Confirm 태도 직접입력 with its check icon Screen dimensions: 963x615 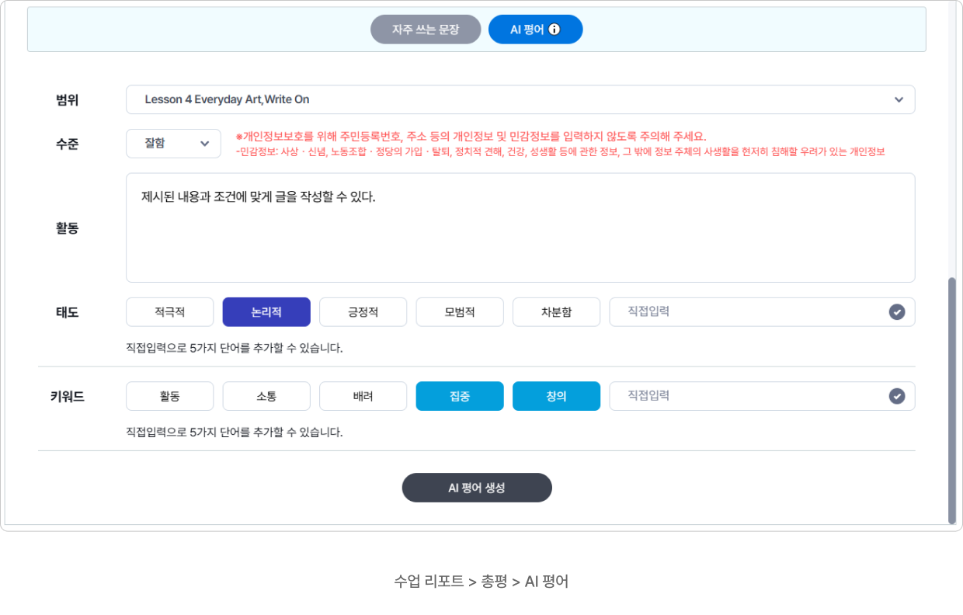tap(897, 312)
